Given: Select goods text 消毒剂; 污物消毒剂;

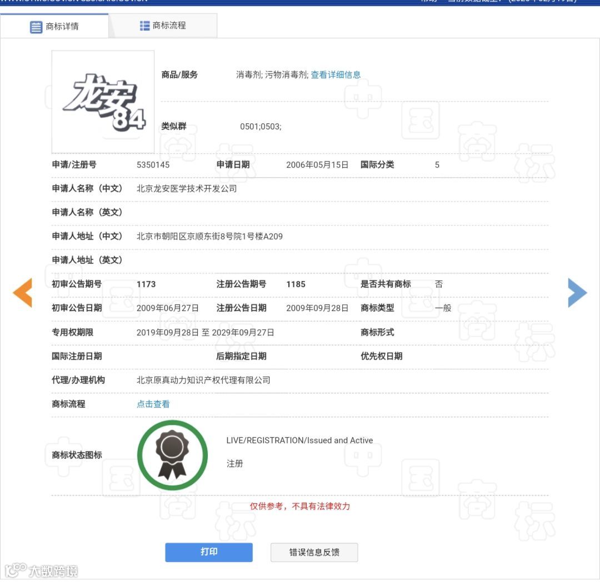Looking at the screenshot, I should coord(272,74).
